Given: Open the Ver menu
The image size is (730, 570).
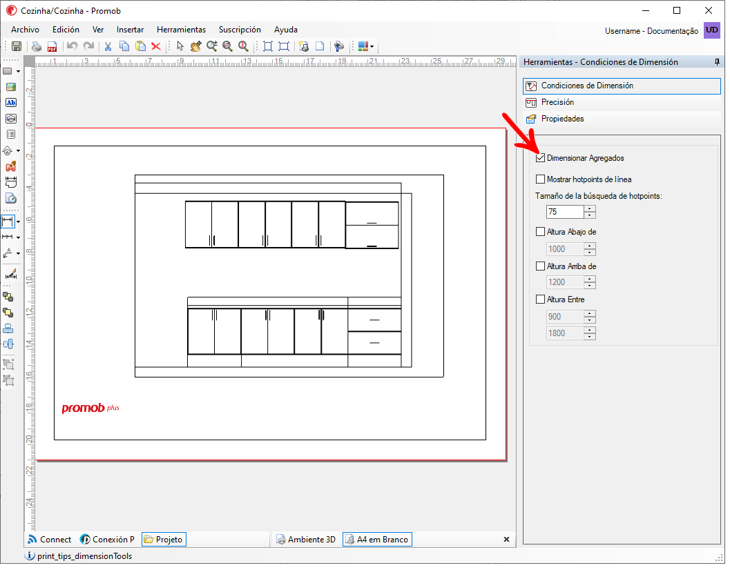Looking at the screenshot, I should coord(98,30).
